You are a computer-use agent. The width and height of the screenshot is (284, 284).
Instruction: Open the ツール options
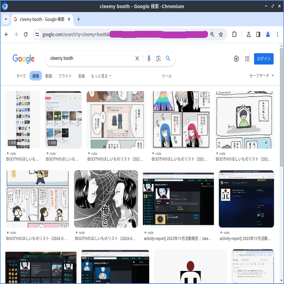point(167,76)
